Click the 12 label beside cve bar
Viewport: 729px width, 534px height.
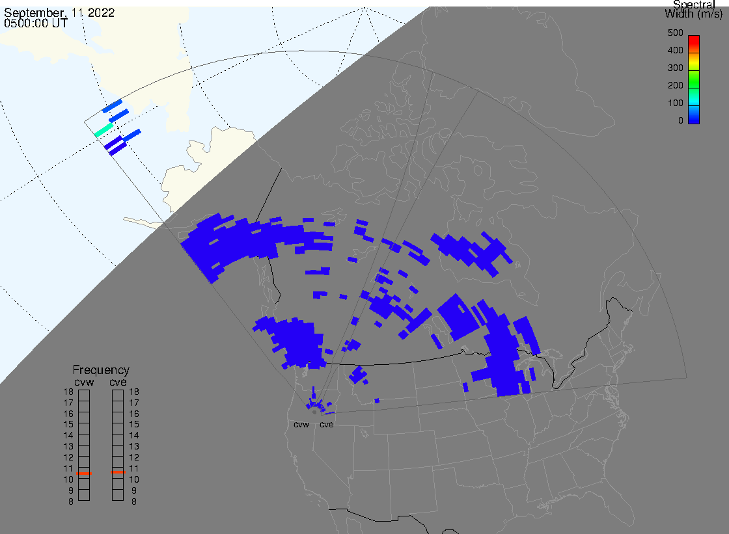tap(134, 457)
